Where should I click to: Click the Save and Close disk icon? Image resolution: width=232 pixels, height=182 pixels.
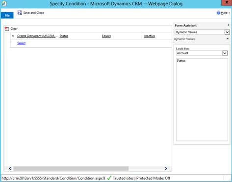pyautogui.click(x=20, y=13)
